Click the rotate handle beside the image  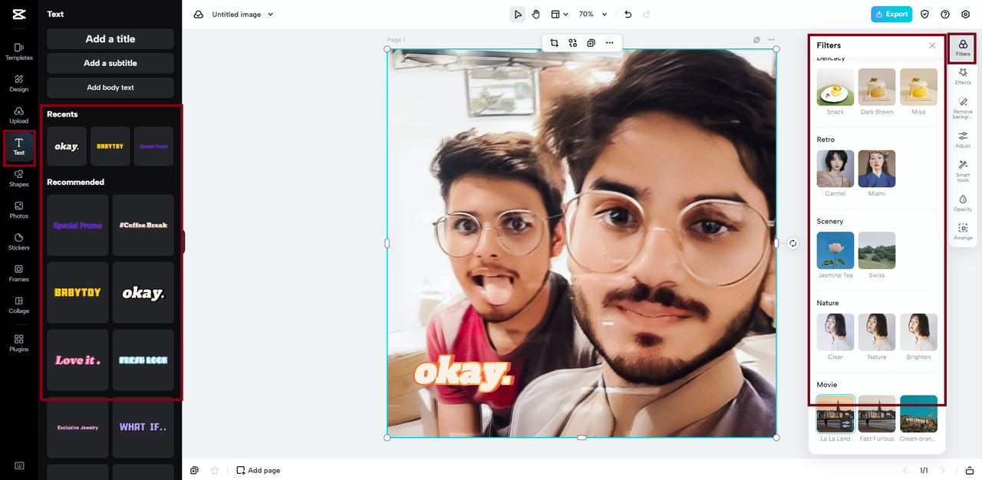pos(793,243)
